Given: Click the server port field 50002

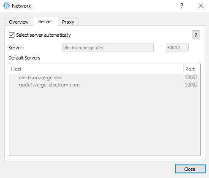Looking at the screenshot, I should [x=177, y=47].
